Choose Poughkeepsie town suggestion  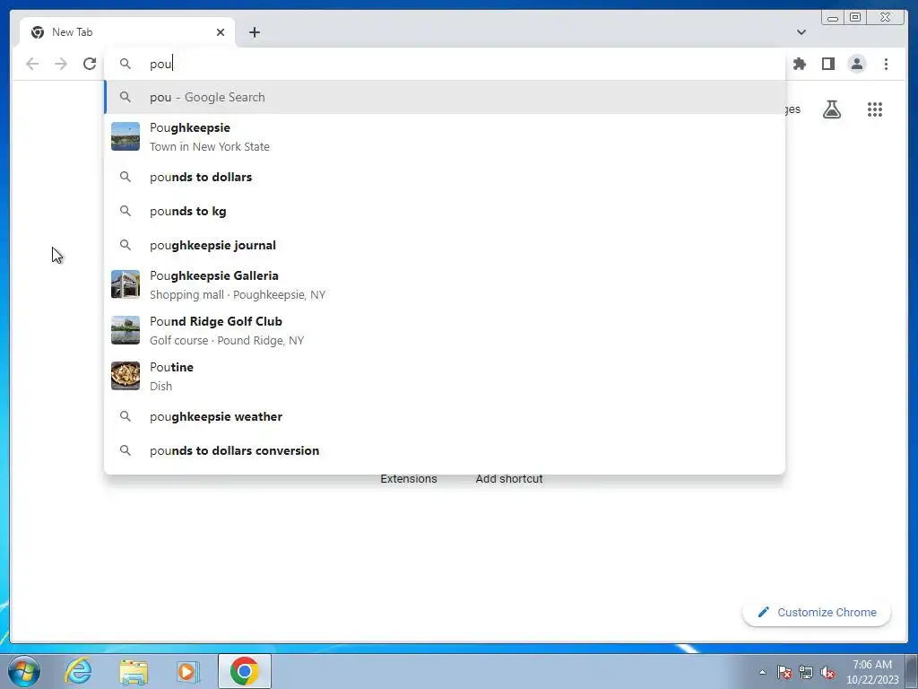pos(445,137)
